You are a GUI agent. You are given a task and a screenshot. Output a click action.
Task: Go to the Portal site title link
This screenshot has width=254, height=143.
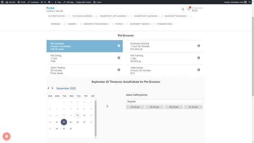(50, 8)
